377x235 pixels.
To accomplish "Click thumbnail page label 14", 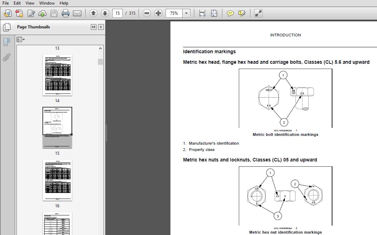I will pos(57,101).
